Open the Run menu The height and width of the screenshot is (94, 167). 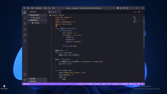(x=53, y=8)
